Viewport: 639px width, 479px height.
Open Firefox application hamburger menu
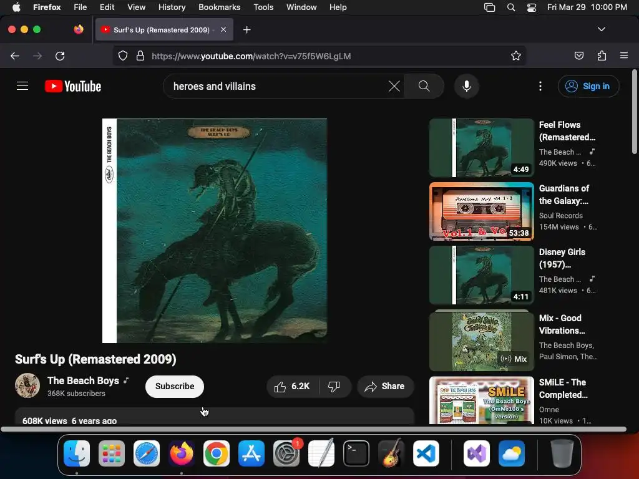(624, 56)
